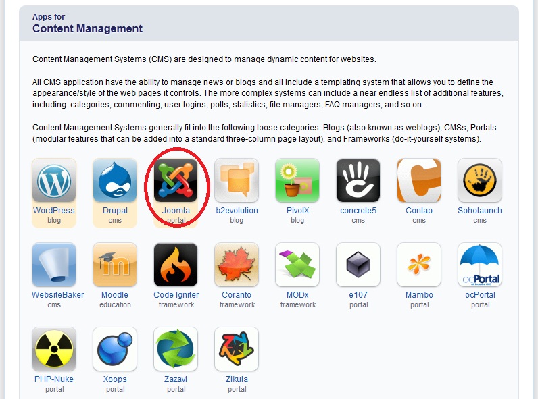Select the concrete5 hand icon
The image size is (538, 399).
coord(358,180)
